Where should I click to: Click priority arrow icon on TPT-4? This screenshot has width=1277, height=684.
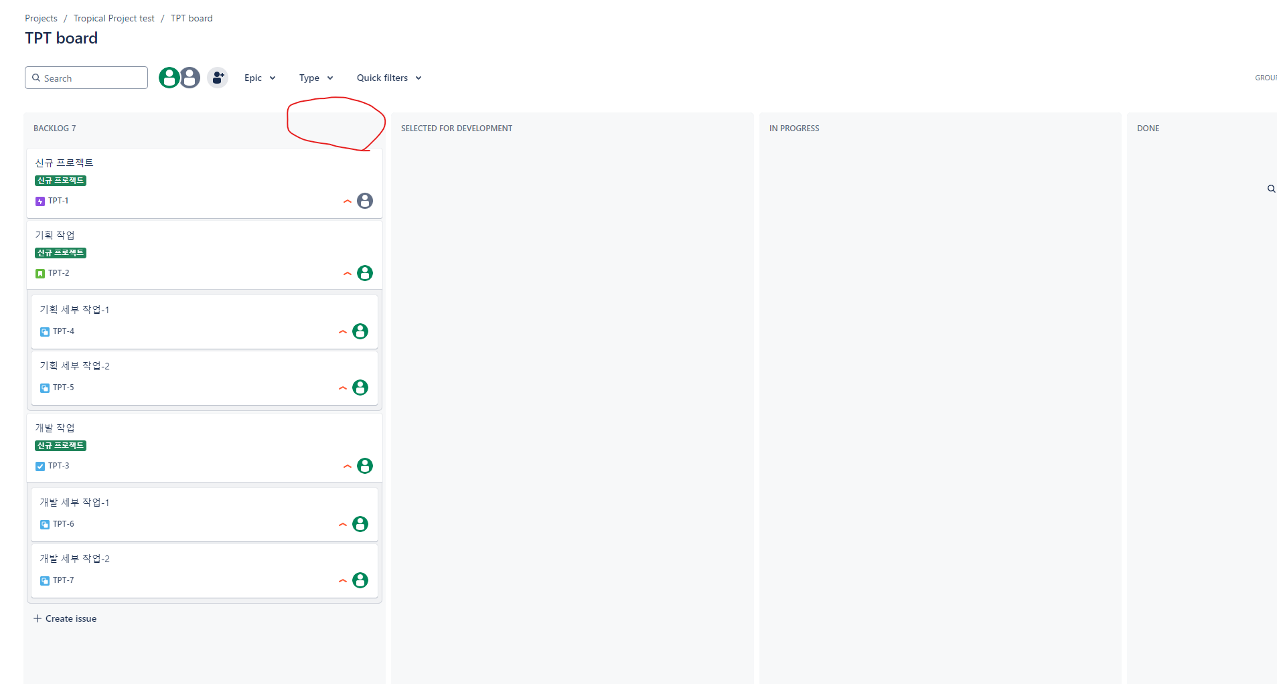343,331
